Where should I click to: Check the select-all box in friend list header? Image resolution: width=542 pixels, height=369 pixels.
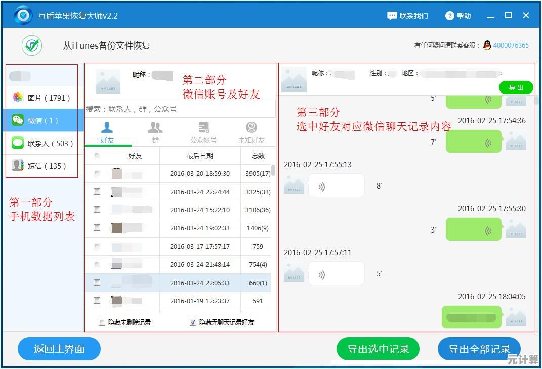(x=97, y=156)
